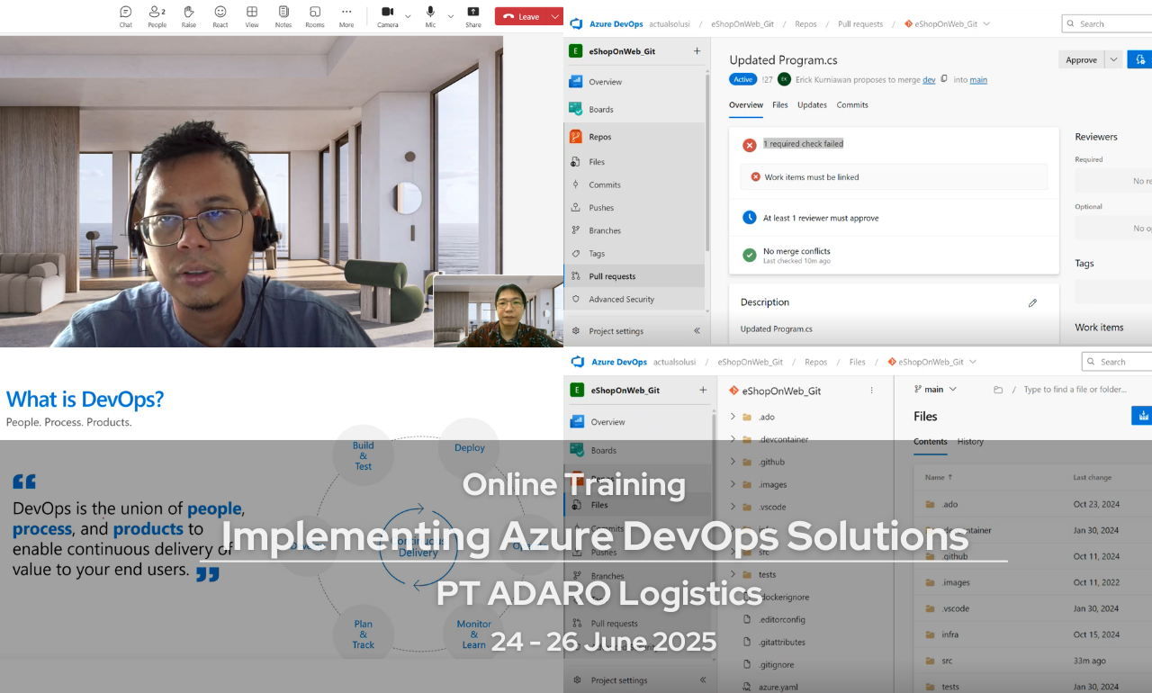Screen dimensions: 1152x693
Task: Expand the .ado folder in file tree
Action: [733, 417]
